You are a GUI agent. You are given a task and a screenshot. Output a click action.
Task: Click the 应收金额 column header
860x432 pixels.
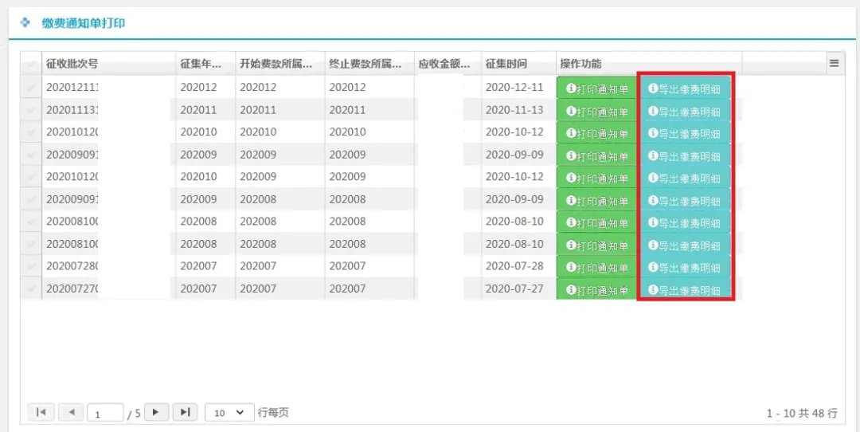tap(448, 64)
